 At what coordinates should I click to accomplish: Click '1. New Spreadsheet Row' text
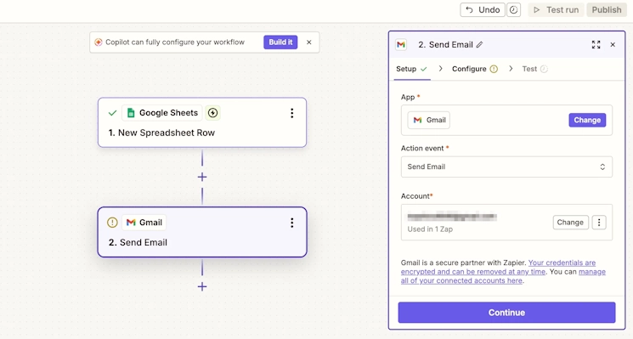click(x=161, y=133)
